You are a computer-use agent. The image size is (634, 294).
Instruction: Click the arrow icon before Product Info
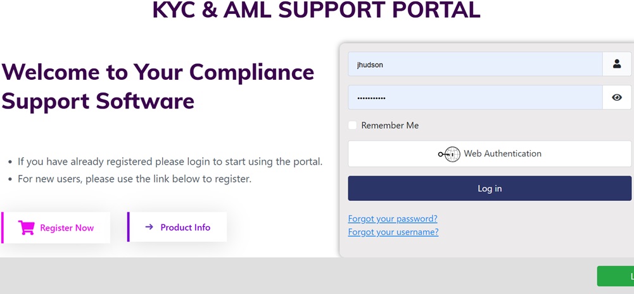click(149, 227)
